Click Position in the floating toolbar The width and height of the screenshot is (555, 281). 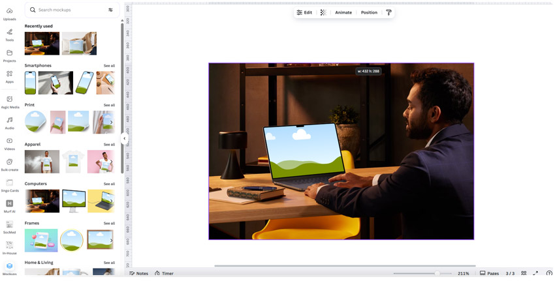click(x=369, y=12)
